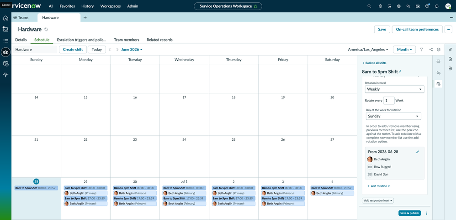Open the Month view dropdown

click(404, 50)
